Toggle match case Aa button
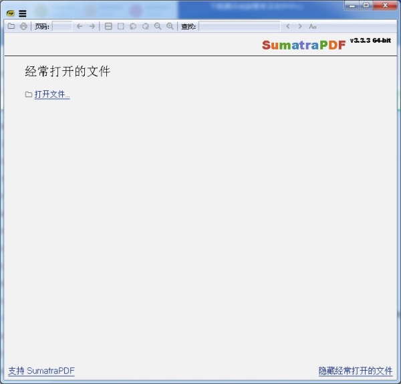Screen dimensions: 401x384 (x=313, y=26)
